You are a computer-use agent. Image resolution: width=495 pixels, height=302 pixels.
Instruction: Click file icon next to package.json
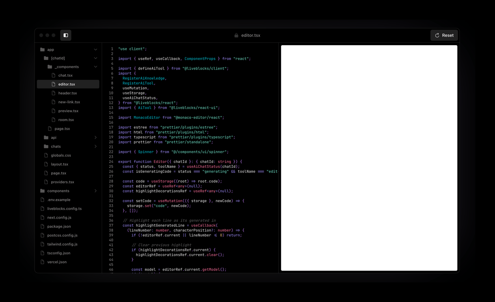(43, 226)
